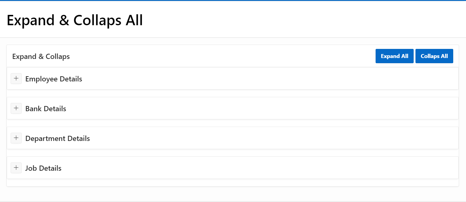Click the Expand All button
Screen dimensions: 466x202
[x=394, y=56]
